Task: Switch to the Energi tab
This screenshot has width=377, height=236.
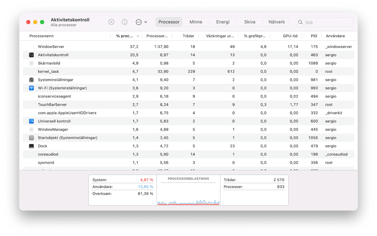Action: [223, 22]
